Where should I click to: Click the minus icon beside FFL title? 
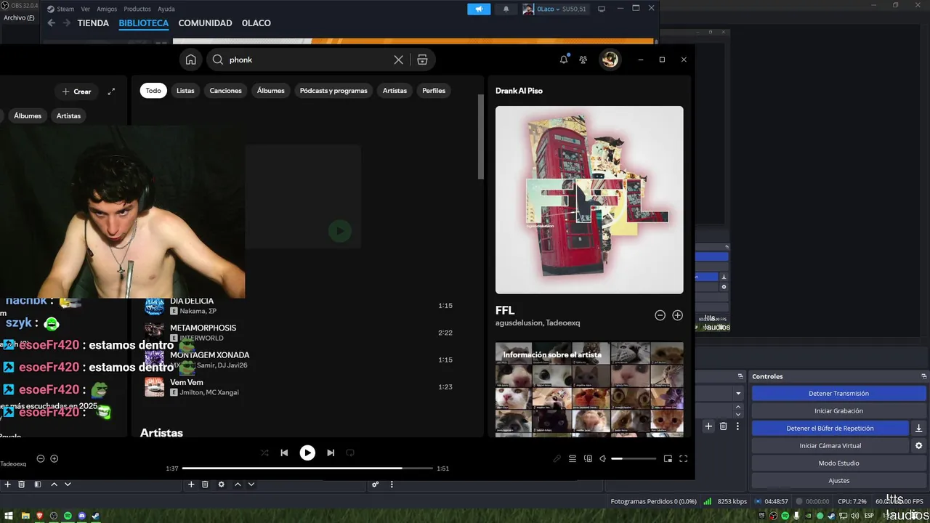pos(660,315)
